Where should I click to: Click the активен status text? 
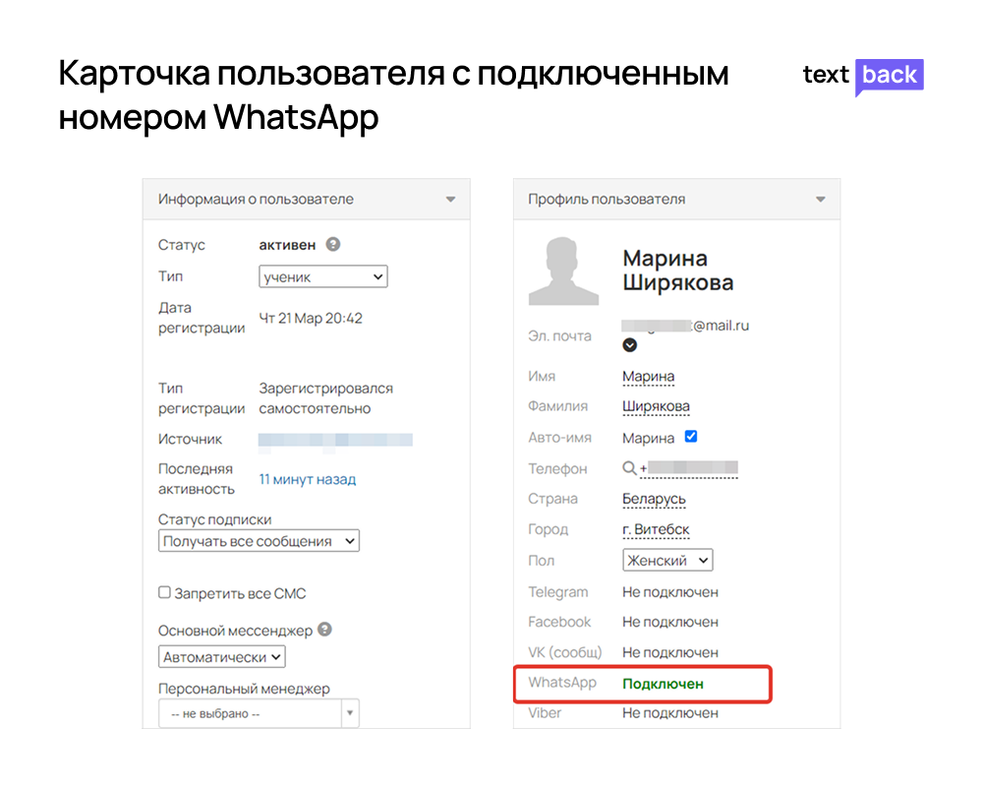(x=287, y=245)
